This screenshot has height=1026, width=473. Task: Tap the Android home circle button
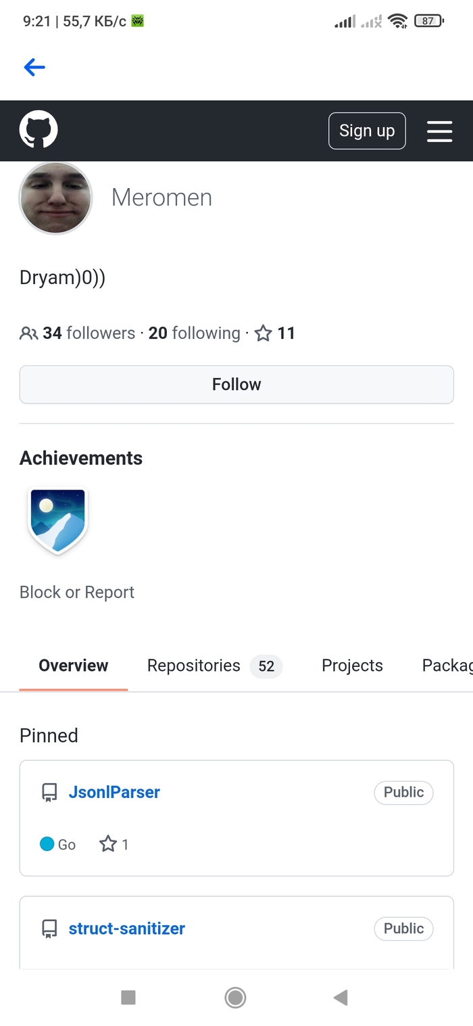(x=235, y=997)
